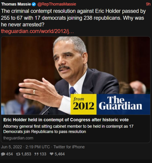Open the @RepThomasMassie handle link
152x163 pixels.
pyautogui.click(x=57, y=4)
